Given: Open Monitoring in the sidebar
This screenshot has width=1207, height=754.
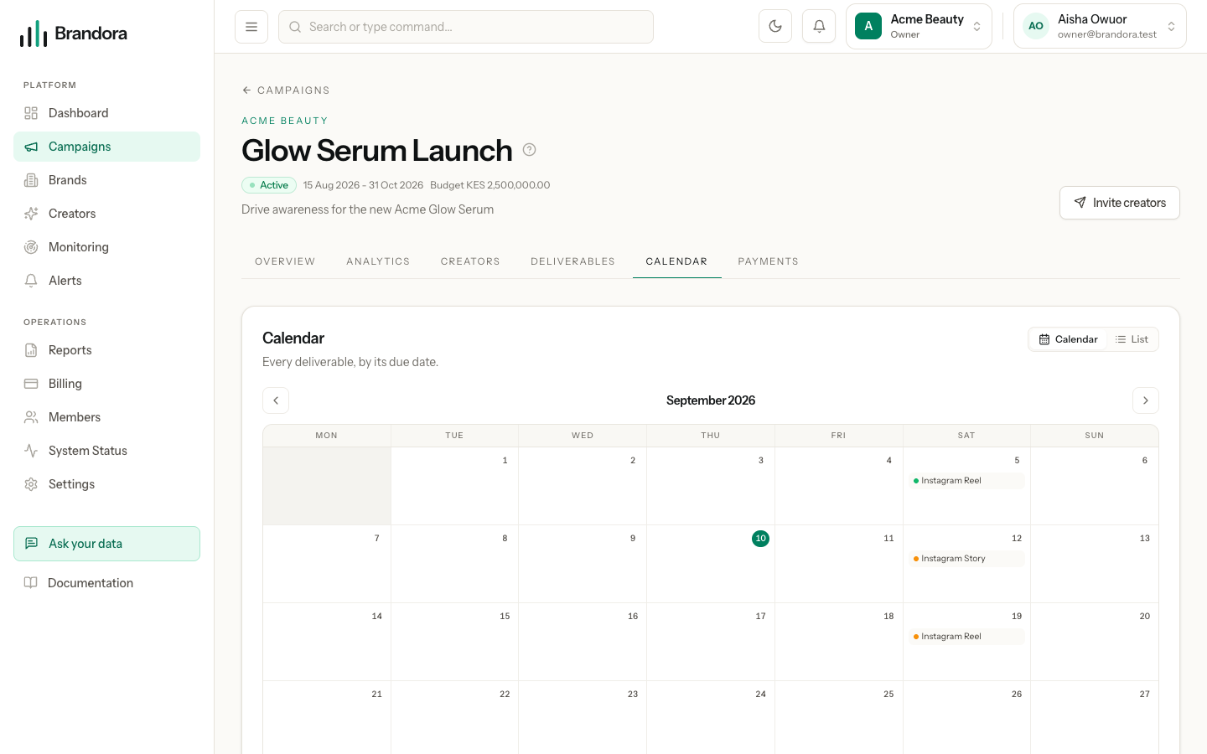Looking at the screenshot, I should [106, 247].
